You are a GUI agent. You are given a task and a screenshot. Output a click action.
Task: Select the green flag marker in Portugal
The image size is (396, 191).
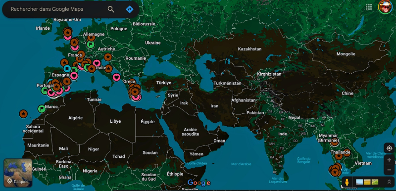click(x=45, y=91)
